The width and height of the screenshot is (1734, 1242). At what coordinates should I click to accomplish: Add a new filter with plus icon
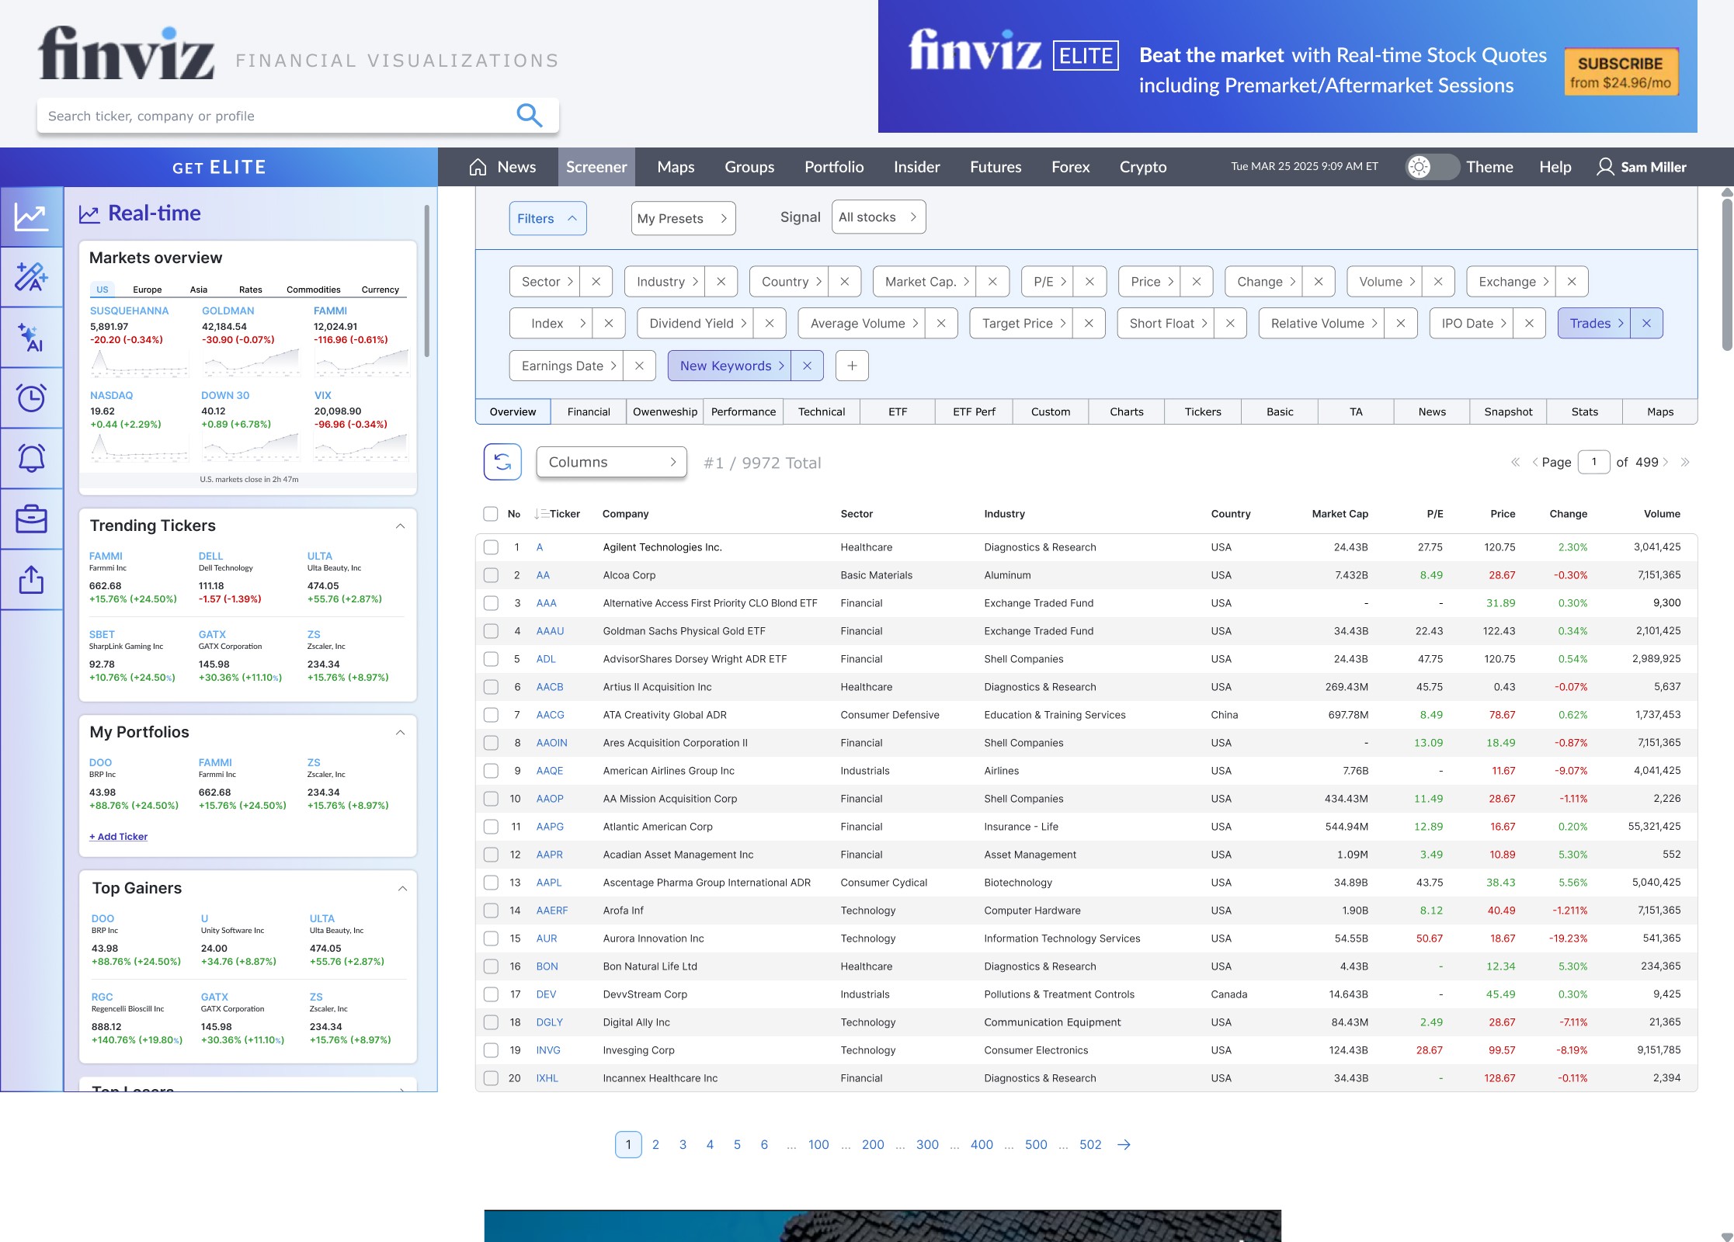coord(852,366)
